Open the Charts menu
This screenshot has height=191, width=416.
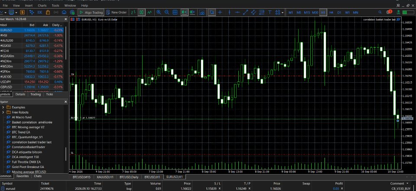tap(42, 5)
